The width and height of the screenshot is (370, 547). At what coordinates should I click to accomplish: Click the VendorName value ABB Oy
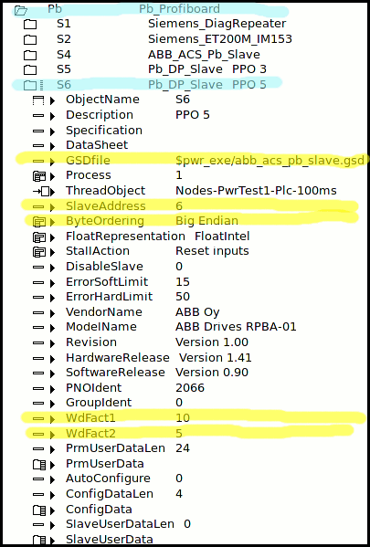[x=197, y=312]
